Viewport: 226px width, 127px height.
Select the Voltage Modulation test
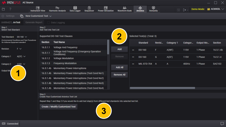[73, 58]
